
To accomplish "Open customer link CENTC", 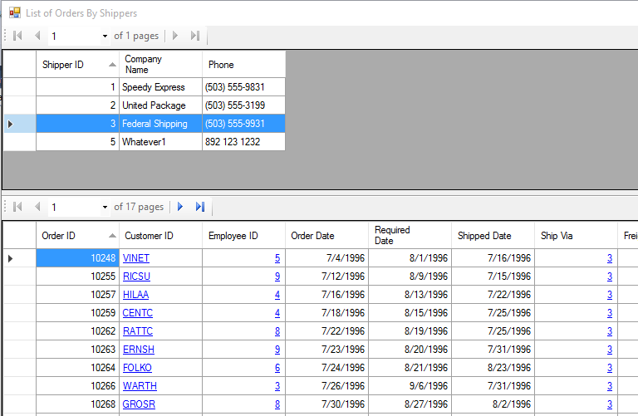I will click(138, 313).
